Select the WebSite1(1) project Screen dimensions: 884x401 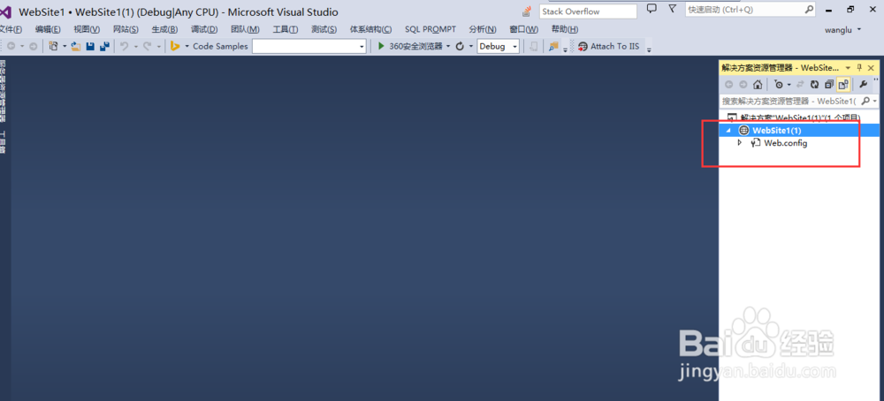pos(776,130)
